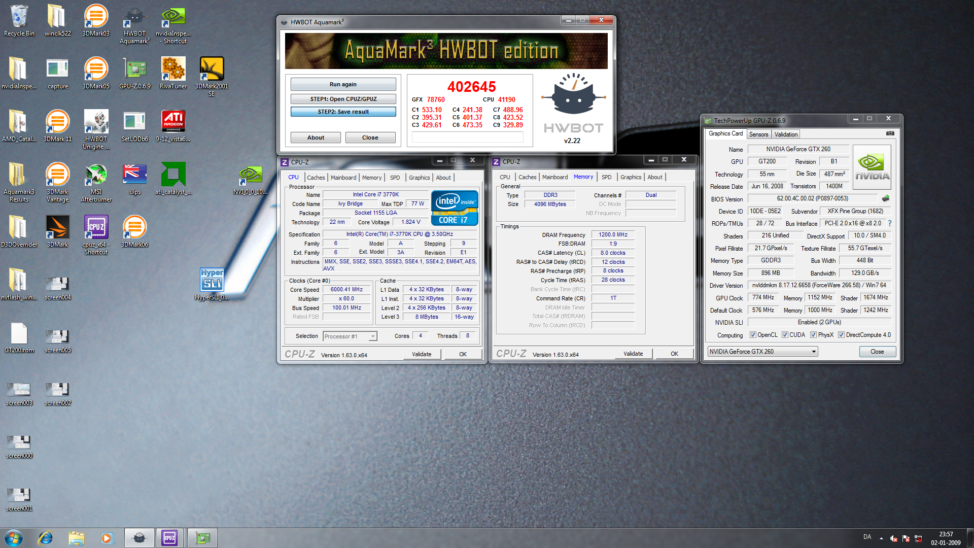The width and height of the screenshot is (974, 548).
Task: Launch MSI Afterburner desktop shortcut
Action: 96,182
